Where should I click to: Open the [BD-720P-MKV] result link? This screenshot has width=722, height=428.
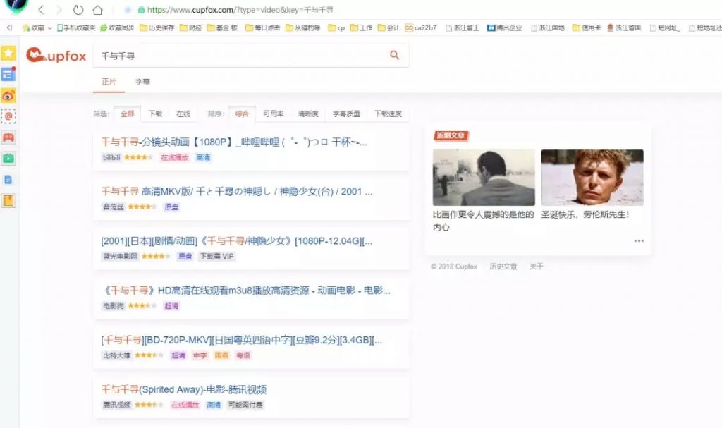pos(241,340)
